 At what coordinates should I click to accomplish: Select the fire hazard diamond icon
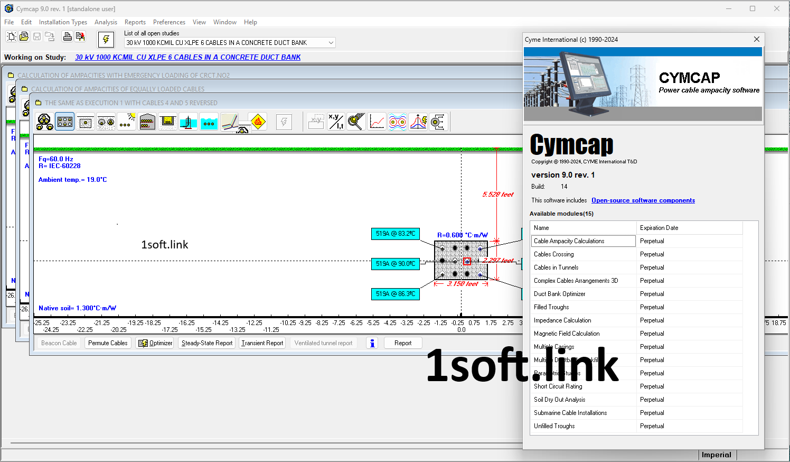(258, 122)
